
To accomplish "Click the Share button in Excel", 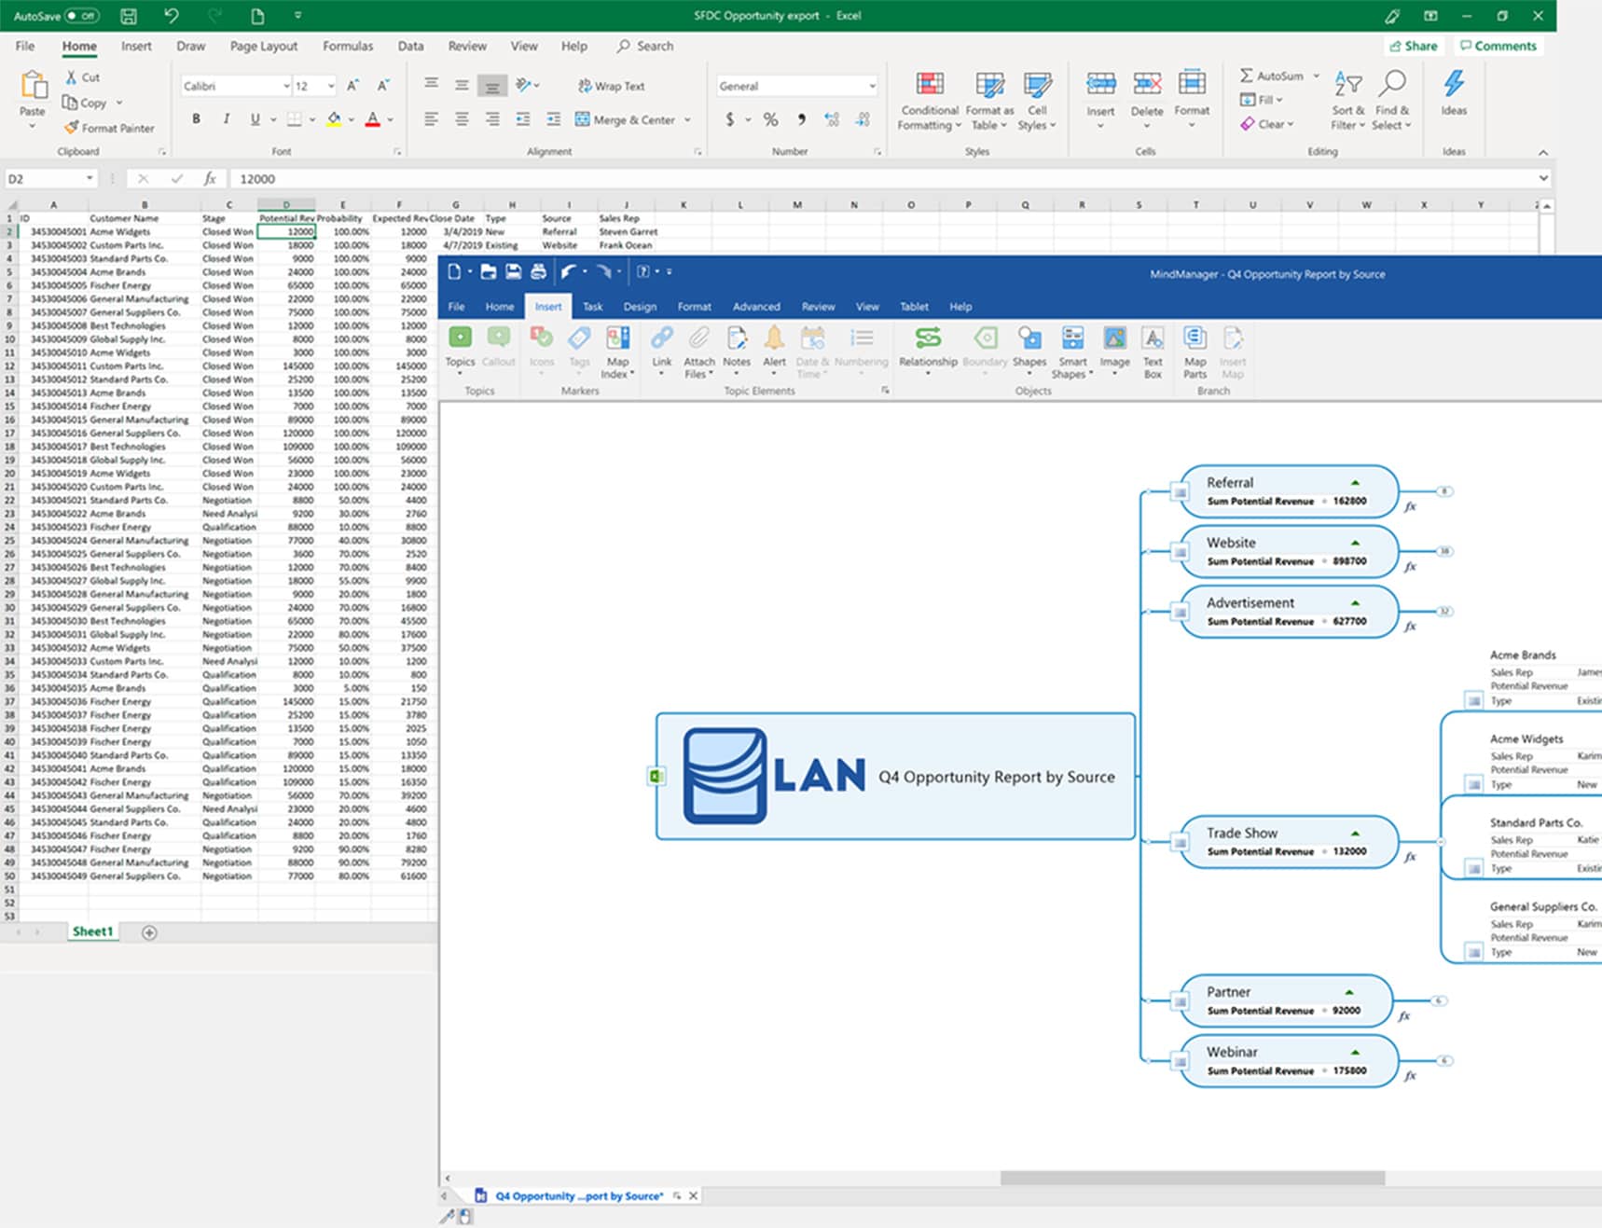I will tap(1414, 46).
